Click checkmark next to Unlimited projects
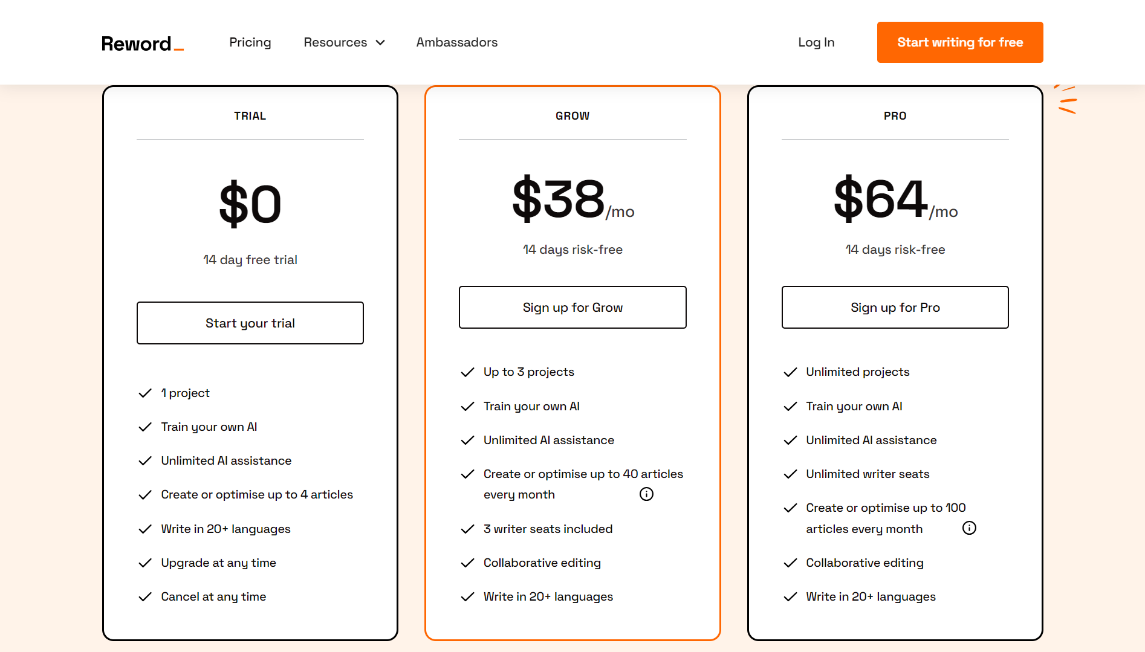1145x652 pixels. (x=790, y=372)
